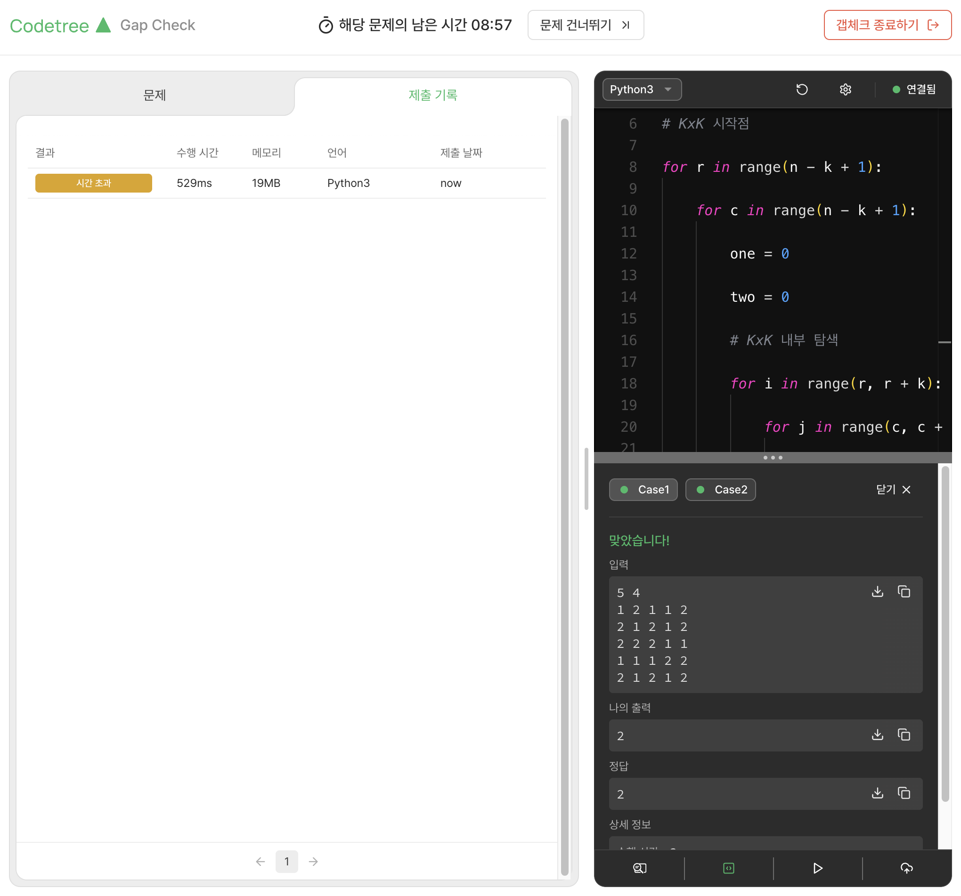
Task: Click the Gap Check title text
Action: pos(158,25)
